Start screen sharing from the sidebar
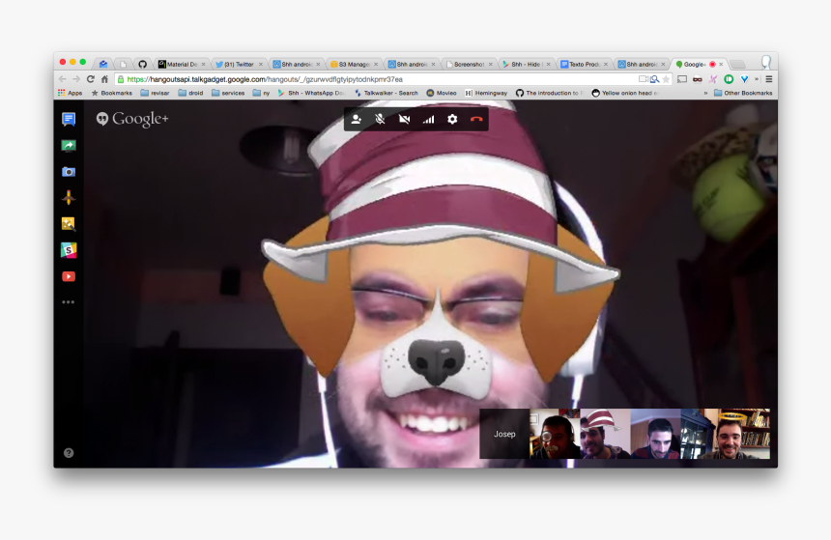The height and width of the screenshot is (540, 831). (x=68, y=146)
